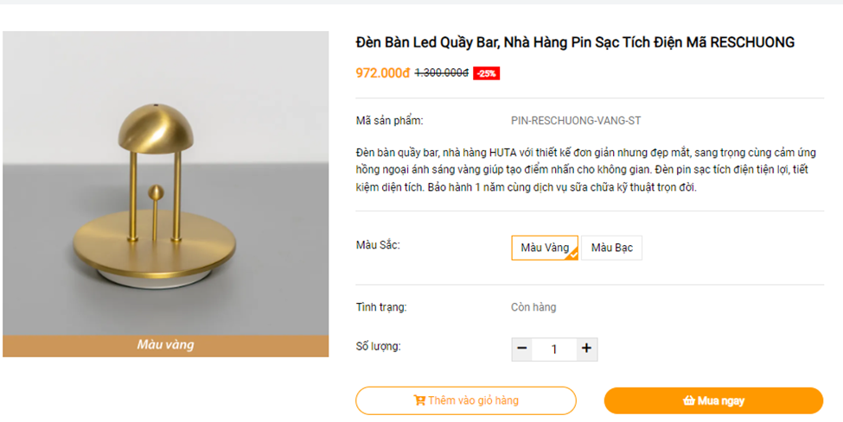Click the product title Đèn Bàn Led
Screen dimensions: 843x422
575,42
